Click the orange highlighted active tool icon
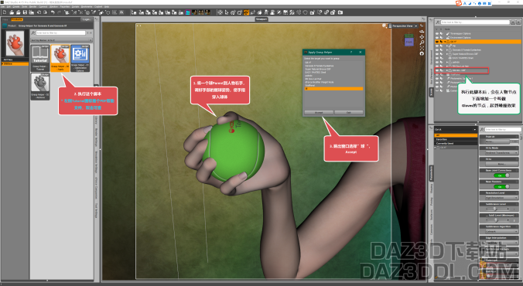 (246, 12)
